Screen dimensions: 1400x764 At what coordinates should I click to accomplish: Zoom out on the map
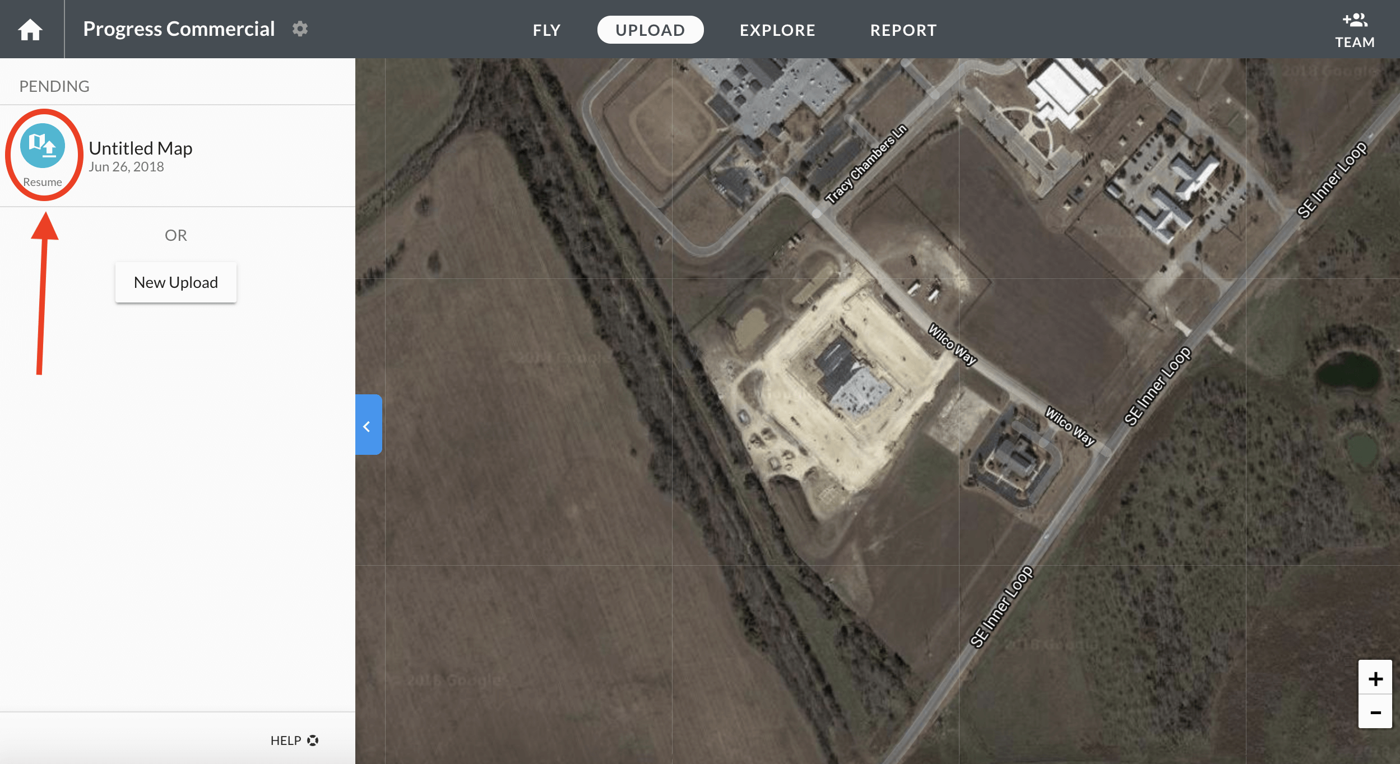[1375, 712]
